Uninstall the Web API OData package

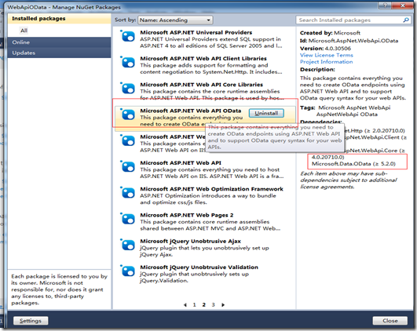point(266,113)
